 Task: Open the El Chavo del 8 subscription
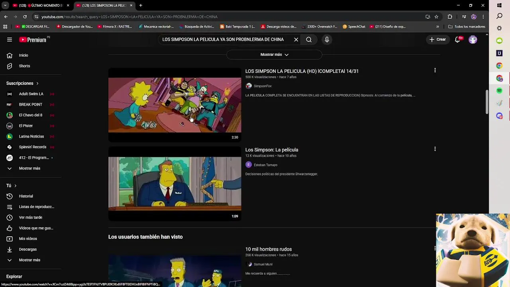tap(30, 115)
